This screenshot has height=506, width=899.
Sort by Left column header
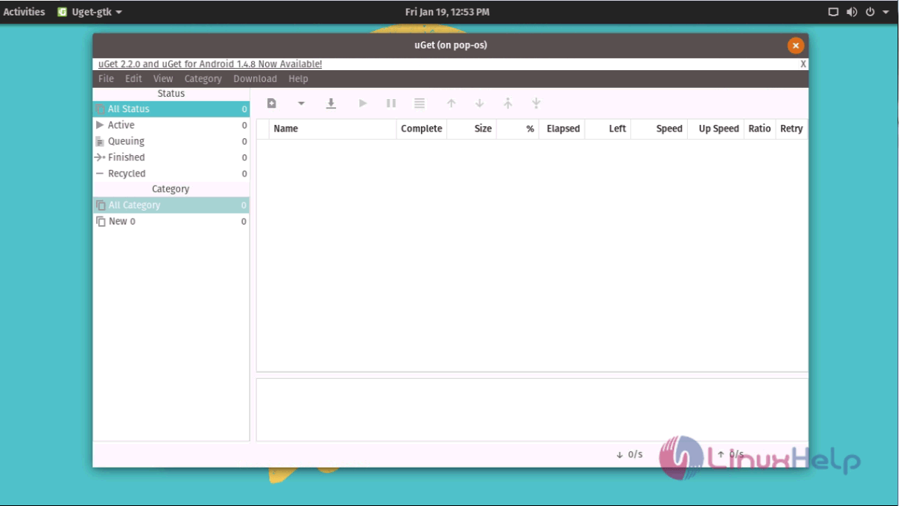[x=608, y=129]
